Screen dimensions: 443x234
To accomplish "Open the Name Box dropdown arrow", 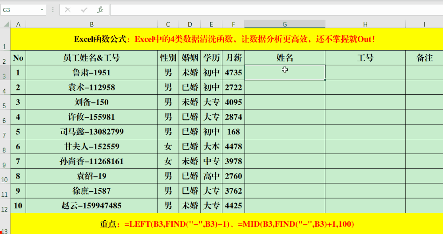I will point(42,10).
